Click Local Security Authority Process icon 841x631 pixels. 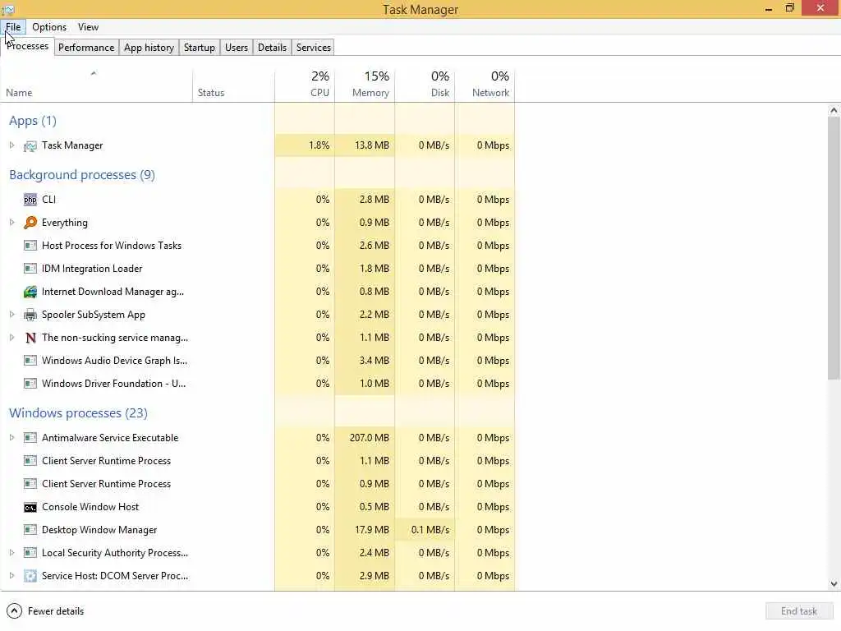click(x=30, y=553)
